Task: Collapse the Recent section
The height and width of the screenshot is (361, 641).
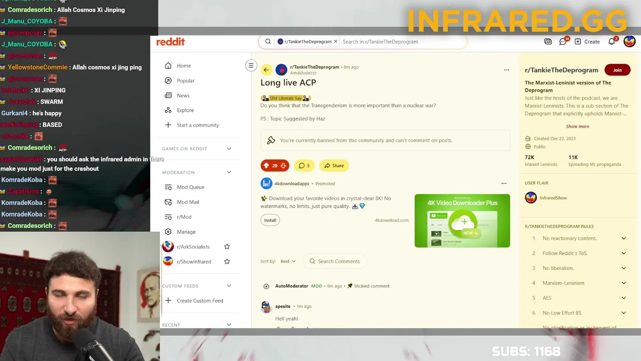Action: [229, 325]
